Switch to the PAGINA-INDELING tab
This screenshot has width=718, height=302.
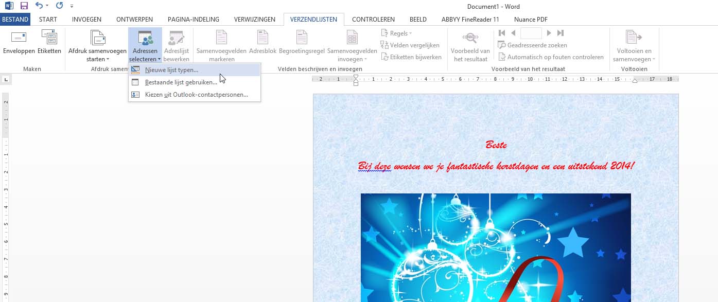click(x=194, y=20)
